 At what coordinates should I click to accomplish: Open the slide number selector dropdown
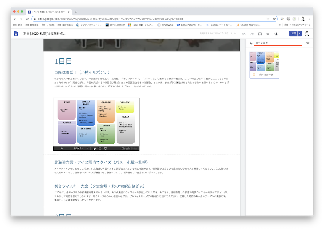pyautogui.click(x=87, y=148)
